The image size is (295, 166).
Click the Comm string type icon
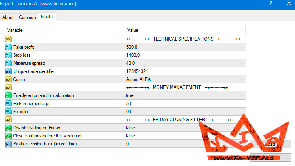(x=8, y=79)
